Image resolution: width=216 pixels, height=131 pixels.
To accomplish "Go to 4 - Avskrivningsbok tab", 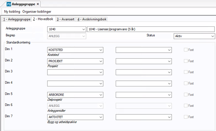I will pyautogui.click(x=92, y=19).
